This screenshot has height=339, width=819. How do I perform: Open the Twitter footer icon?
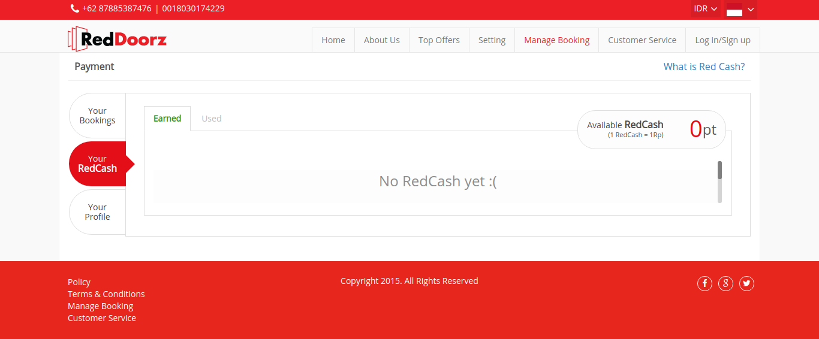(746, 283)
